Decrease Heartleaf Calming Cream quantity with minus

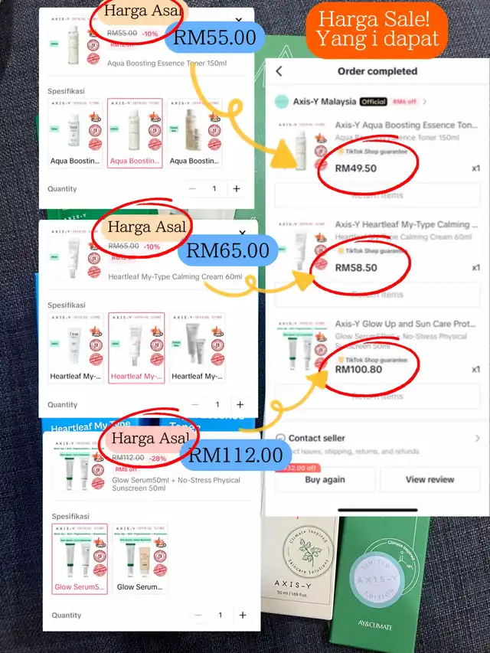[x=195, y=404]
